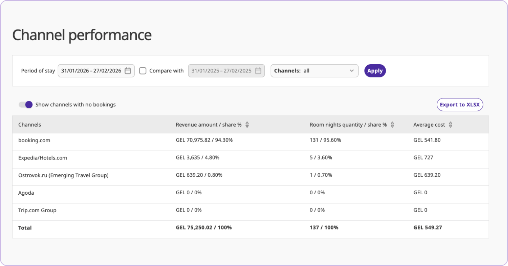
Task: Sort by Room nights quantity arrows
Action: coord(393,125)
